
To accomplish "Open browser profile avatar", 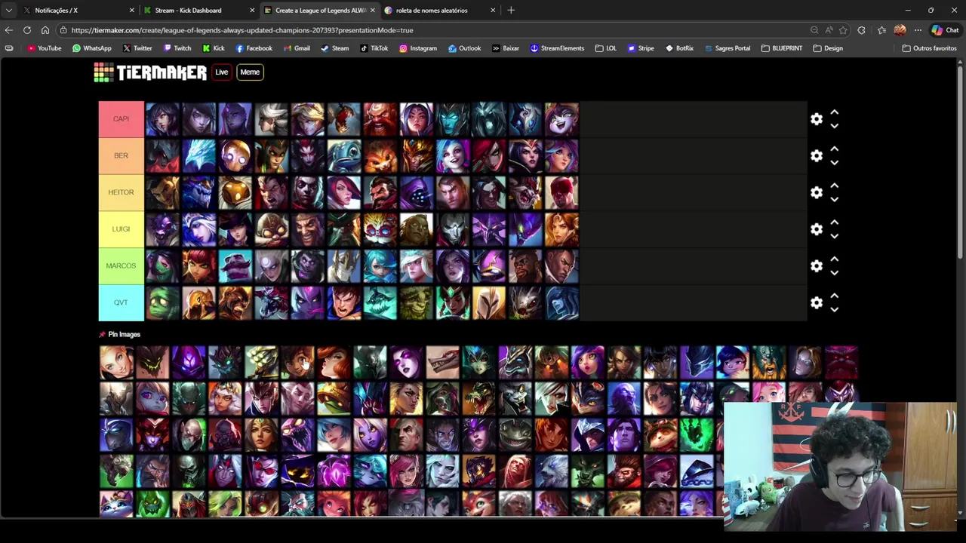I will 900,30.
